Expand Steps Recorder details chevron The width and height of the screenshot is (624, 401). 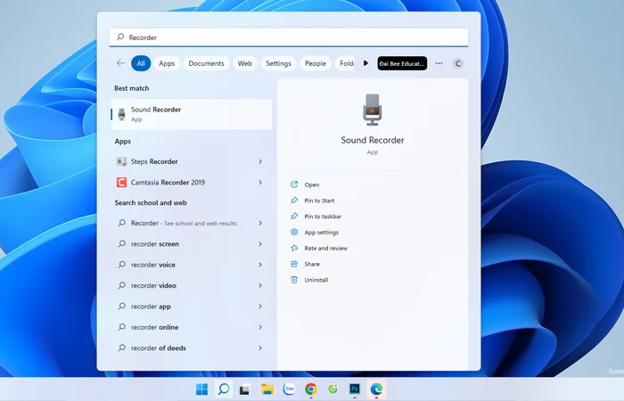point(260,161)
